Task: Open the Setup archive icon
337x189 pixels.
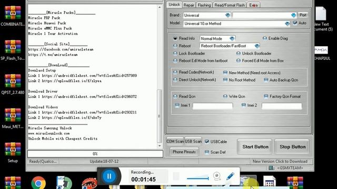Action: click(x=13, y=149)
